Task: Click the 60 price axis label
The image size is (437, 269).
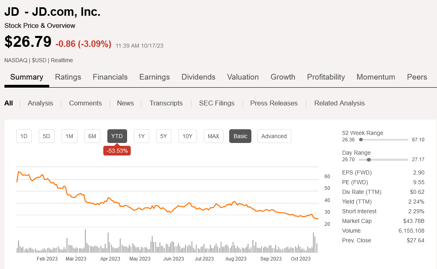Action: pyautogui.click(x=327, y=177)
